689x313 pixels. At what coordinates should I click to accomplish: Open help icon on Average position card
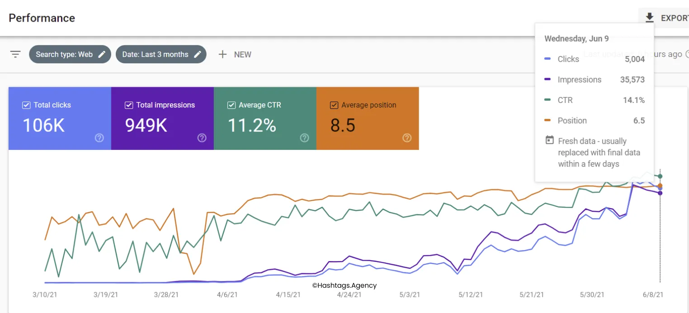pos(407,138)
